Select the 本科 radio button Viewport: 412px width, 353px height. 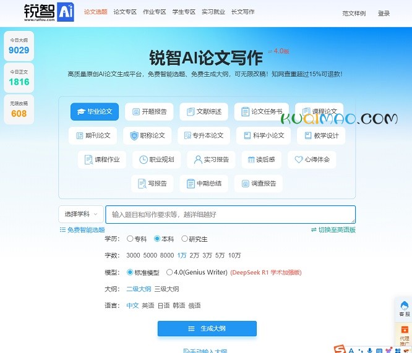[x=157, y=239]
